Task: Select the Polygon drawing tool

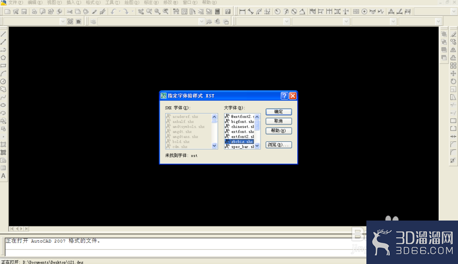Action: point(3,58)
